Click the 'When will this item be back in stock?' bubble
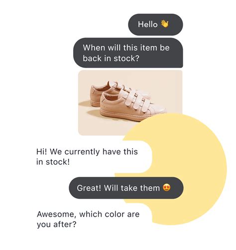 tap(128, 53)
